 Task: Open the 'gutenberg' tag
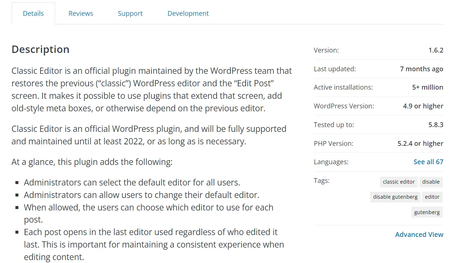pyautogui.click(x=427, y=212)
